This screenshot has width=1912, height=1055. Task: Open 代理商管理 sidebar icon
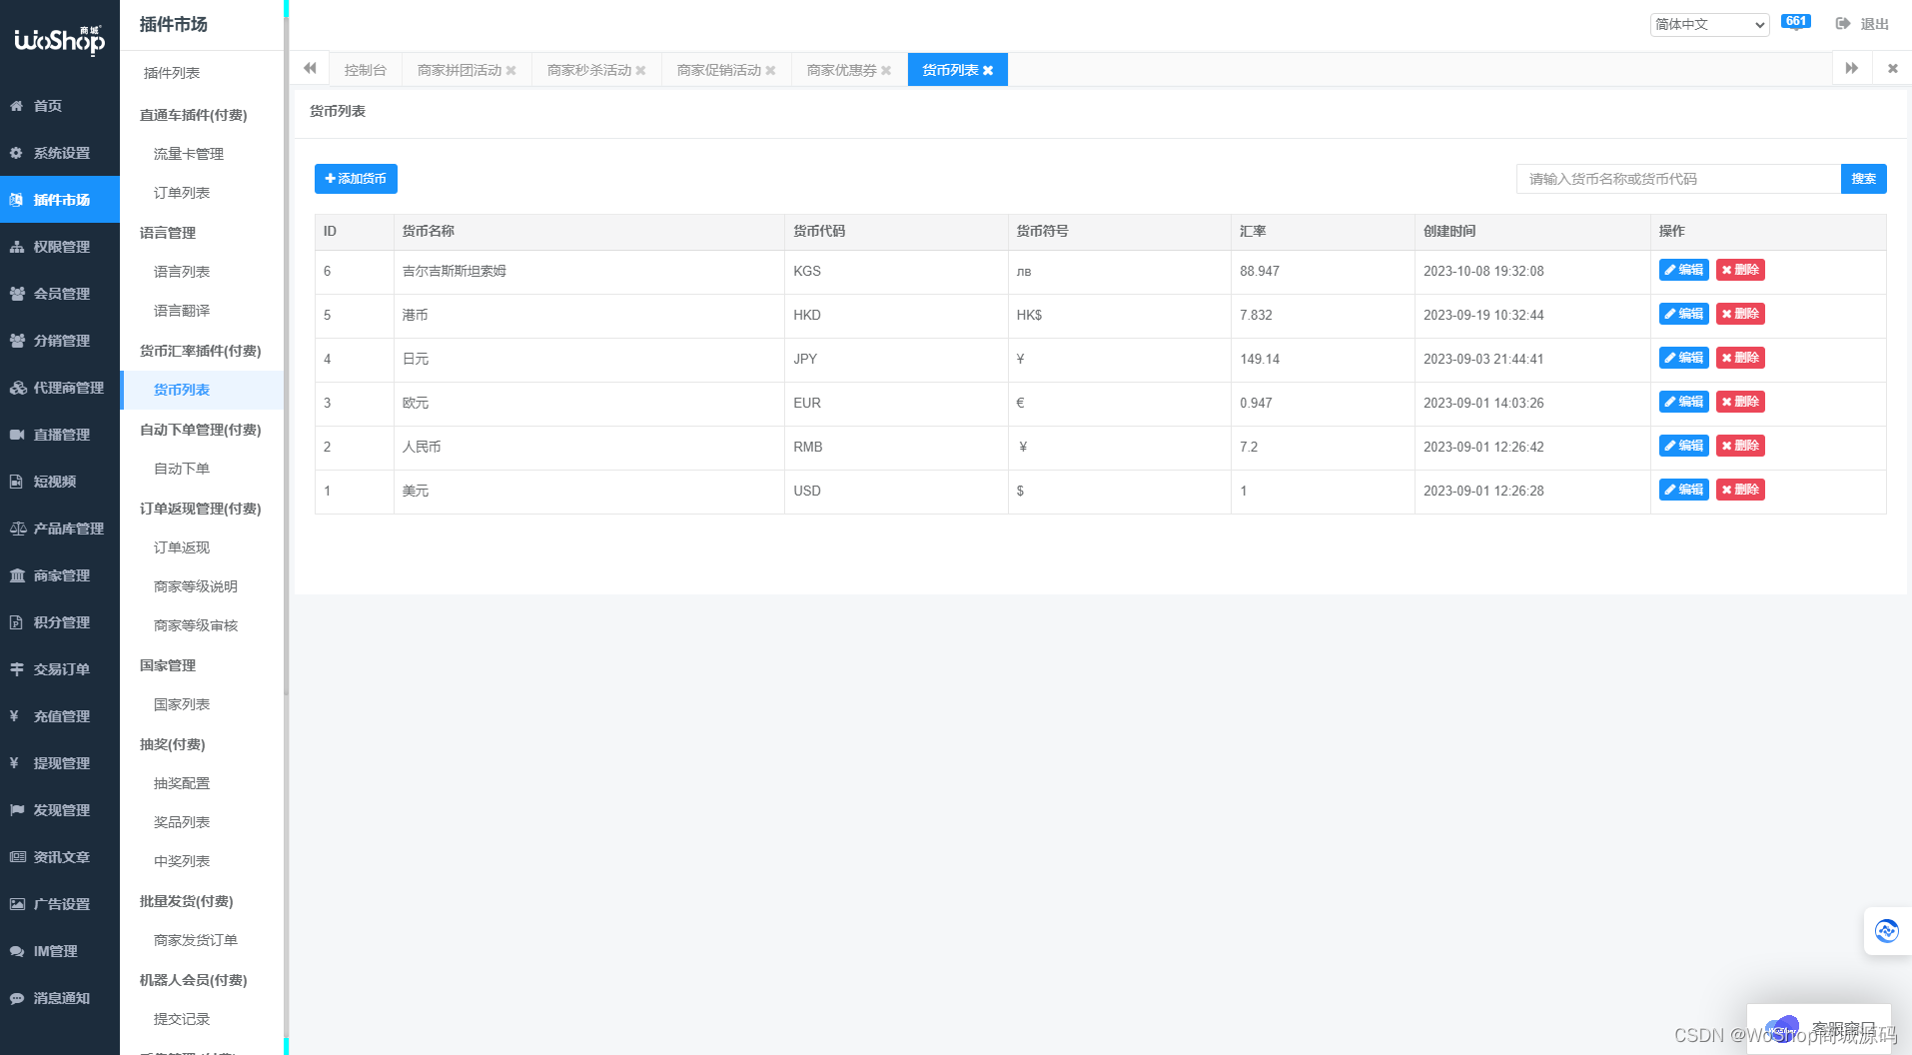[17, 388]
